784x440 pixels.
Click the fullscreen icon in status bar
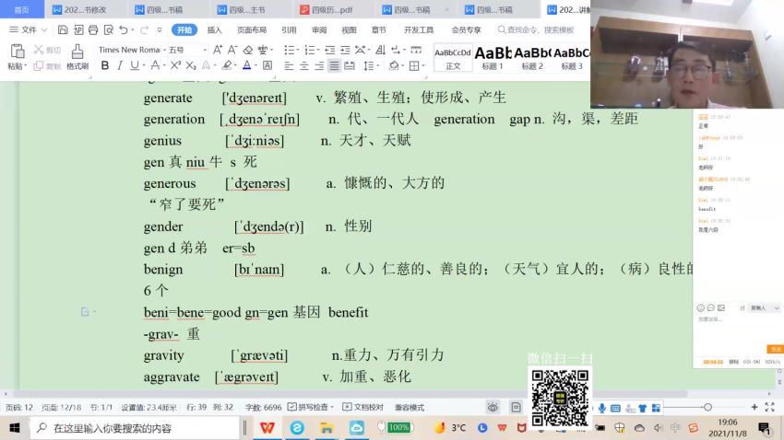769,408
